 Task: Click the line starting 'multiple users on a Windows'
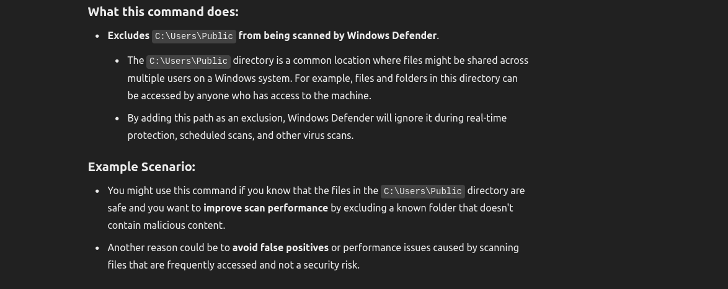(x=322, y=78)
